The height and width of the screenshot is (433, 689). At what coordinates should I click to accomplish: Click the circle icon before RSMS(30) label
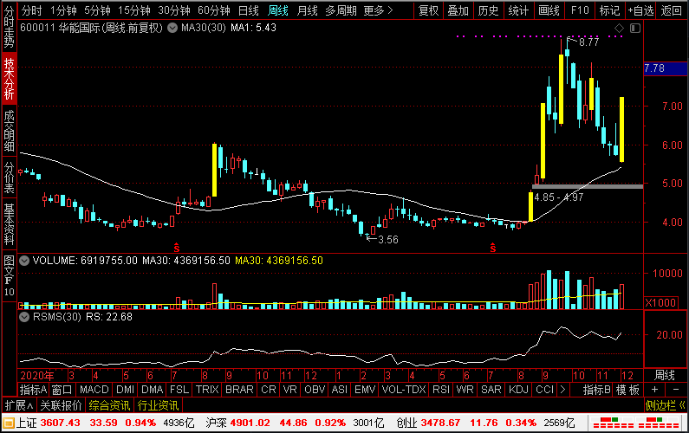pos(24,317)
